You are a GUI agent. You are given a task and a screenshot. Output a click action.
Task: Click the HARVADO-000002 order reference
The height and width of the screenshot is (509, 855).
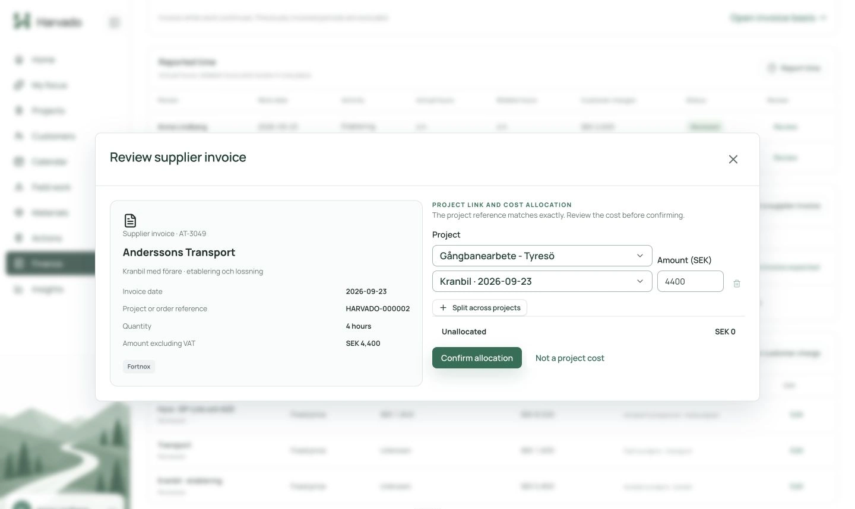tap(378, 308)
